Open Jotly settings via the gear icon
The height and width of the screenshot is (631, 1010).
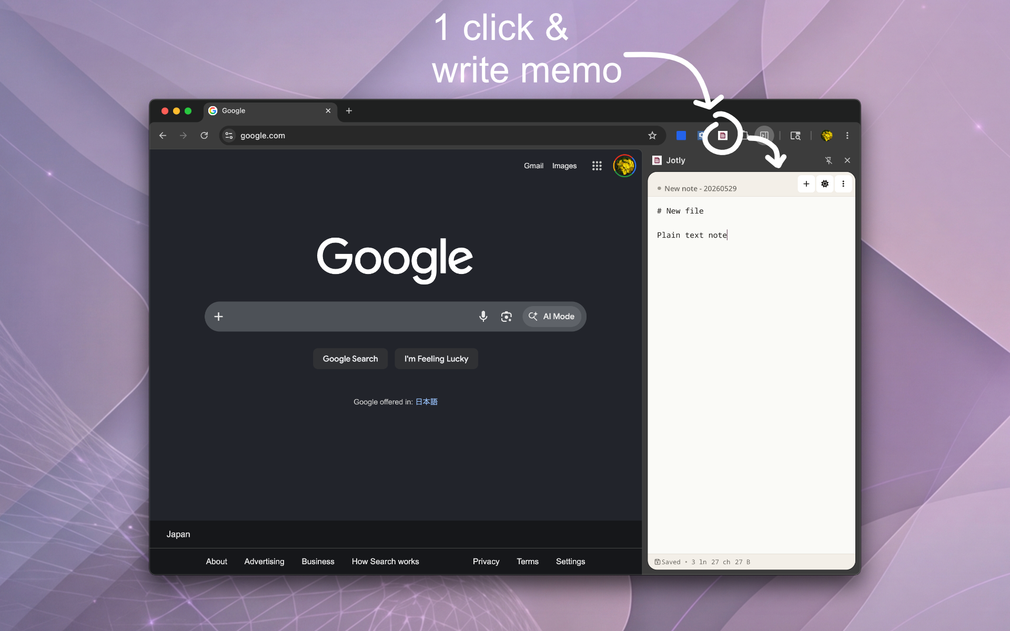tap(825, 184)
